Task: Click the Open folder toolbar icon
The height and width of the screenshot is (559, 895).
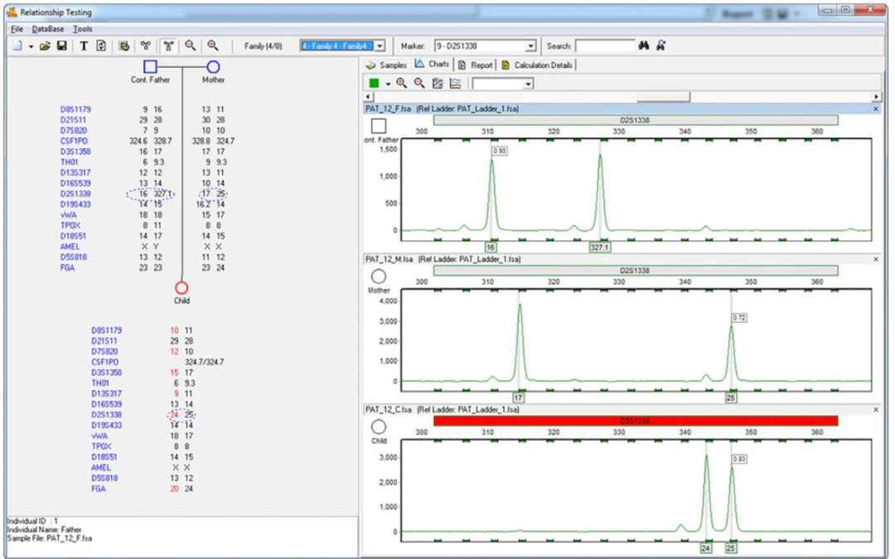Action: [x=45, y=46]
